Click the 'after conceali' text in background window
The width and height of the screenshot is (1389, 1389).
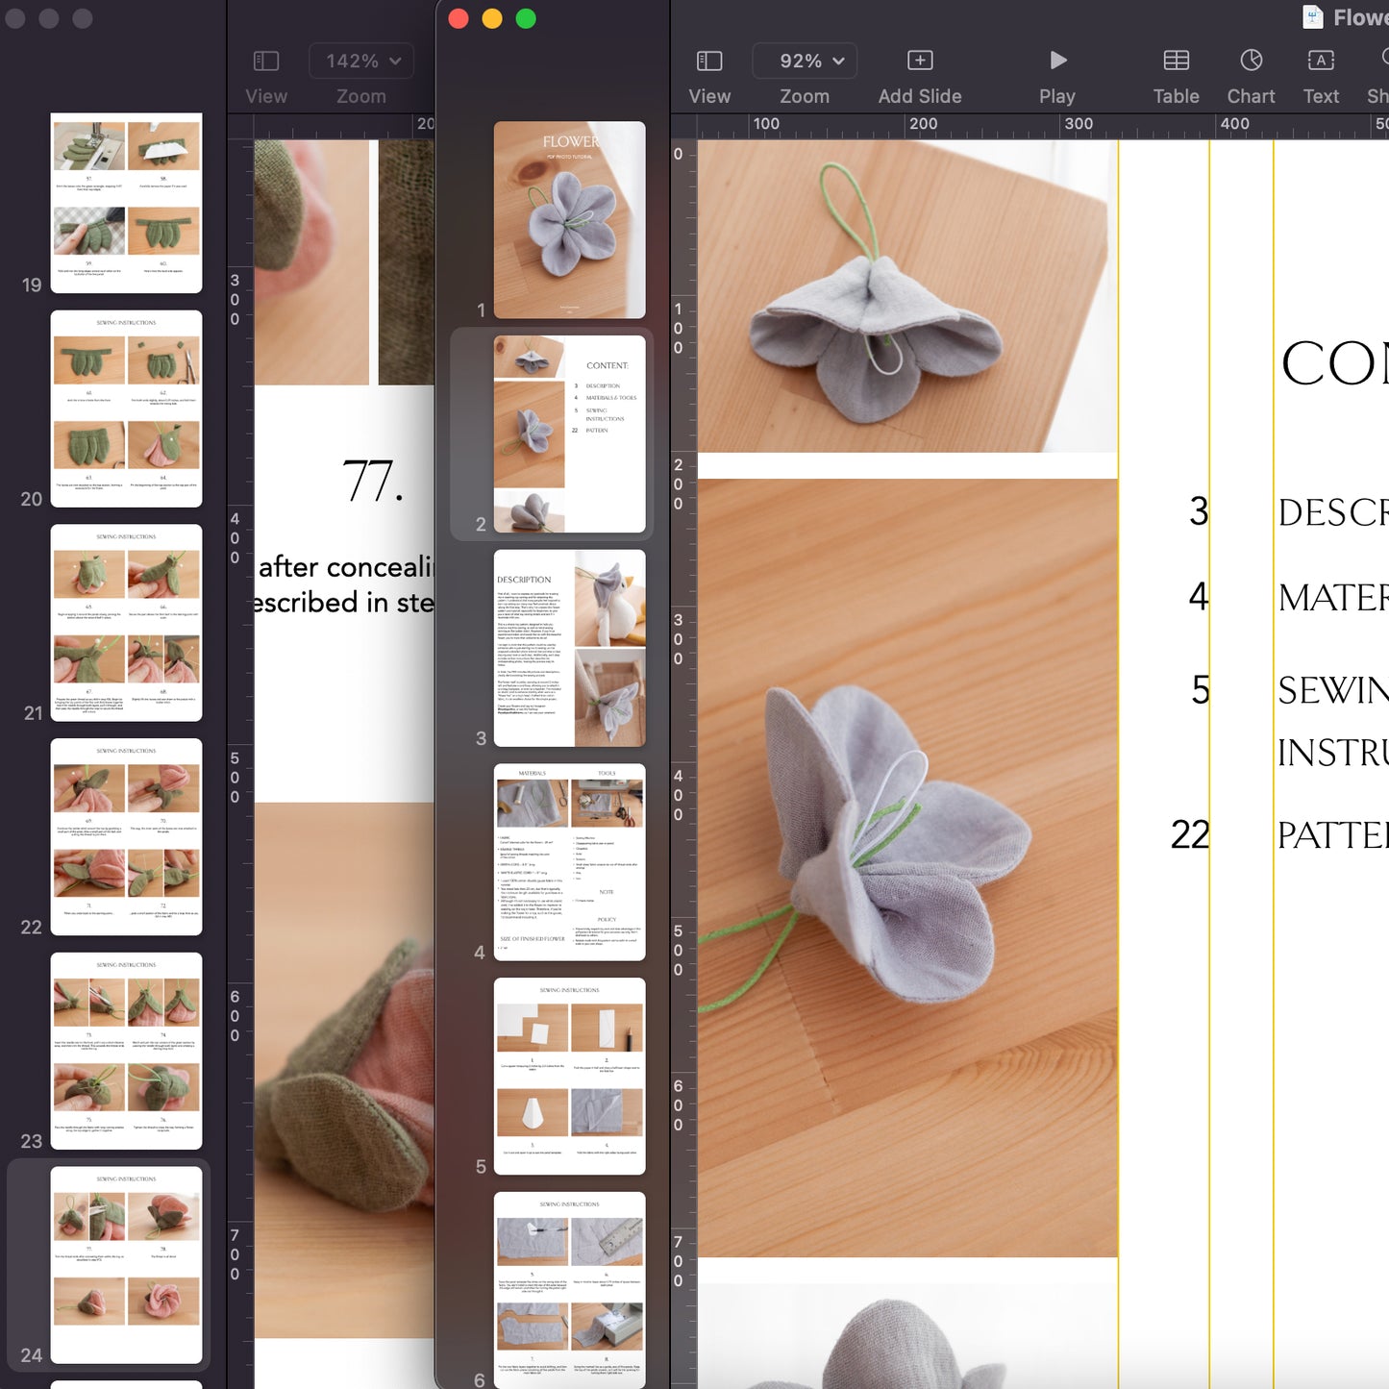click(x=346, y=567)
